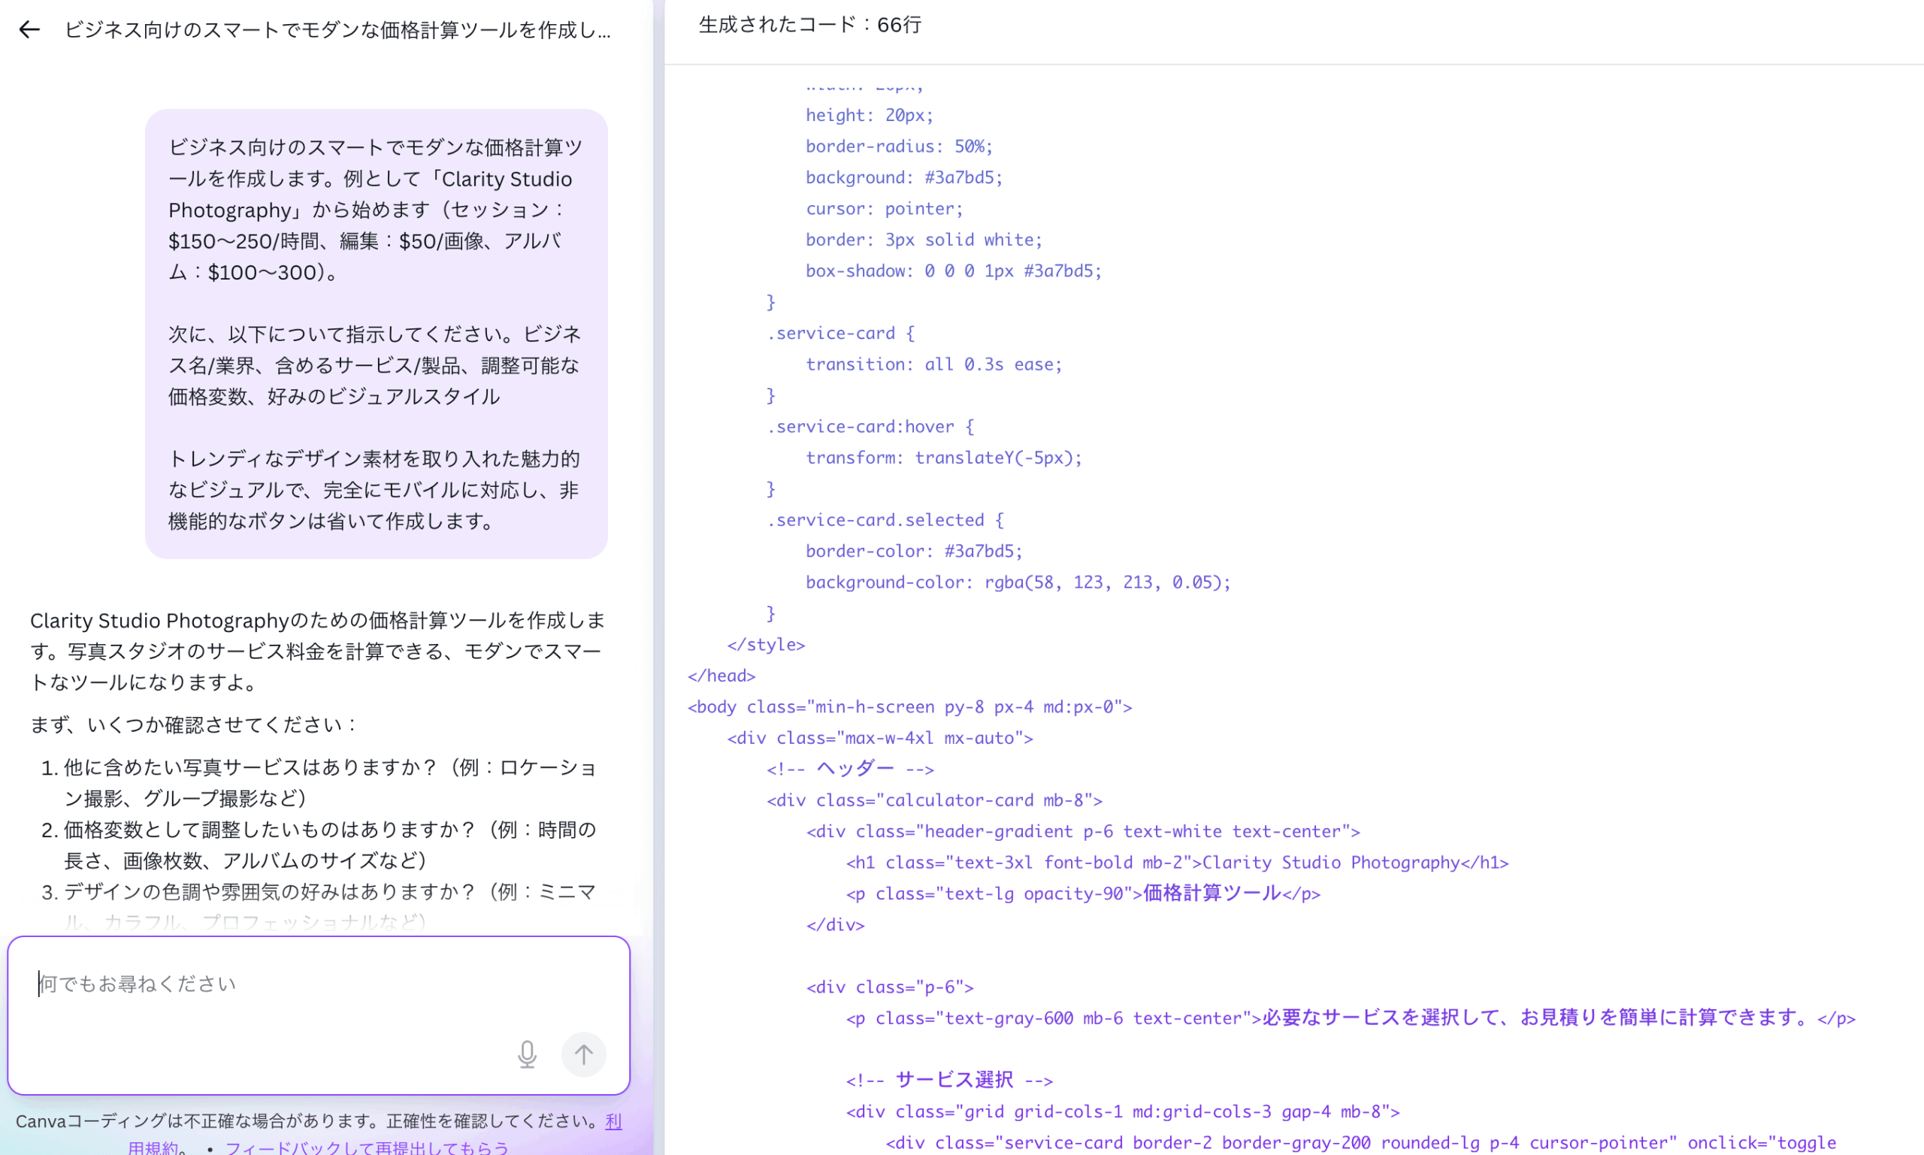Click the '<!-- サービス選択 -->' comment line
The image size is (1924, 1155).
[948, 1081]
